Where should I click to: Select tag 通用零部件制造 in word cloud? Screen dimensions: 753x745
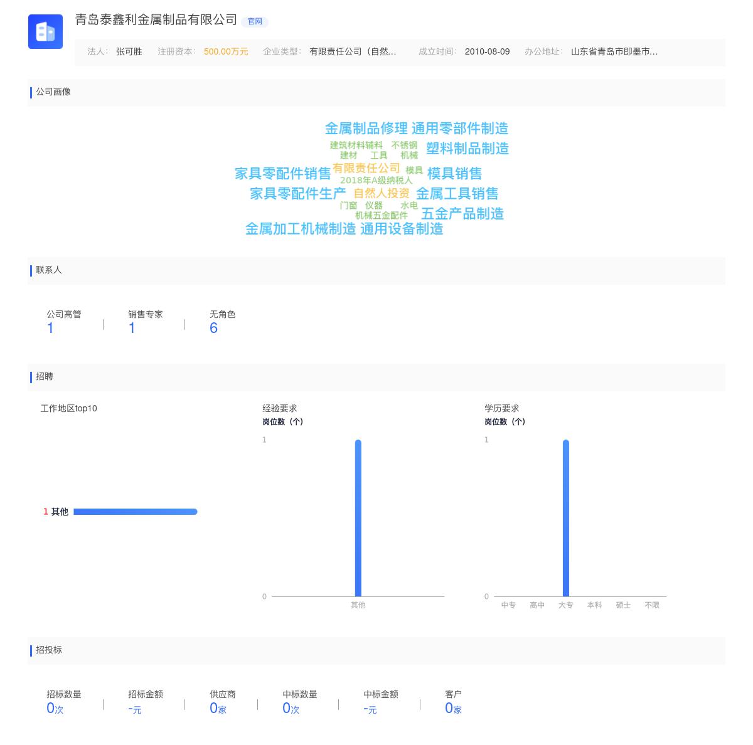pos(460,129)
